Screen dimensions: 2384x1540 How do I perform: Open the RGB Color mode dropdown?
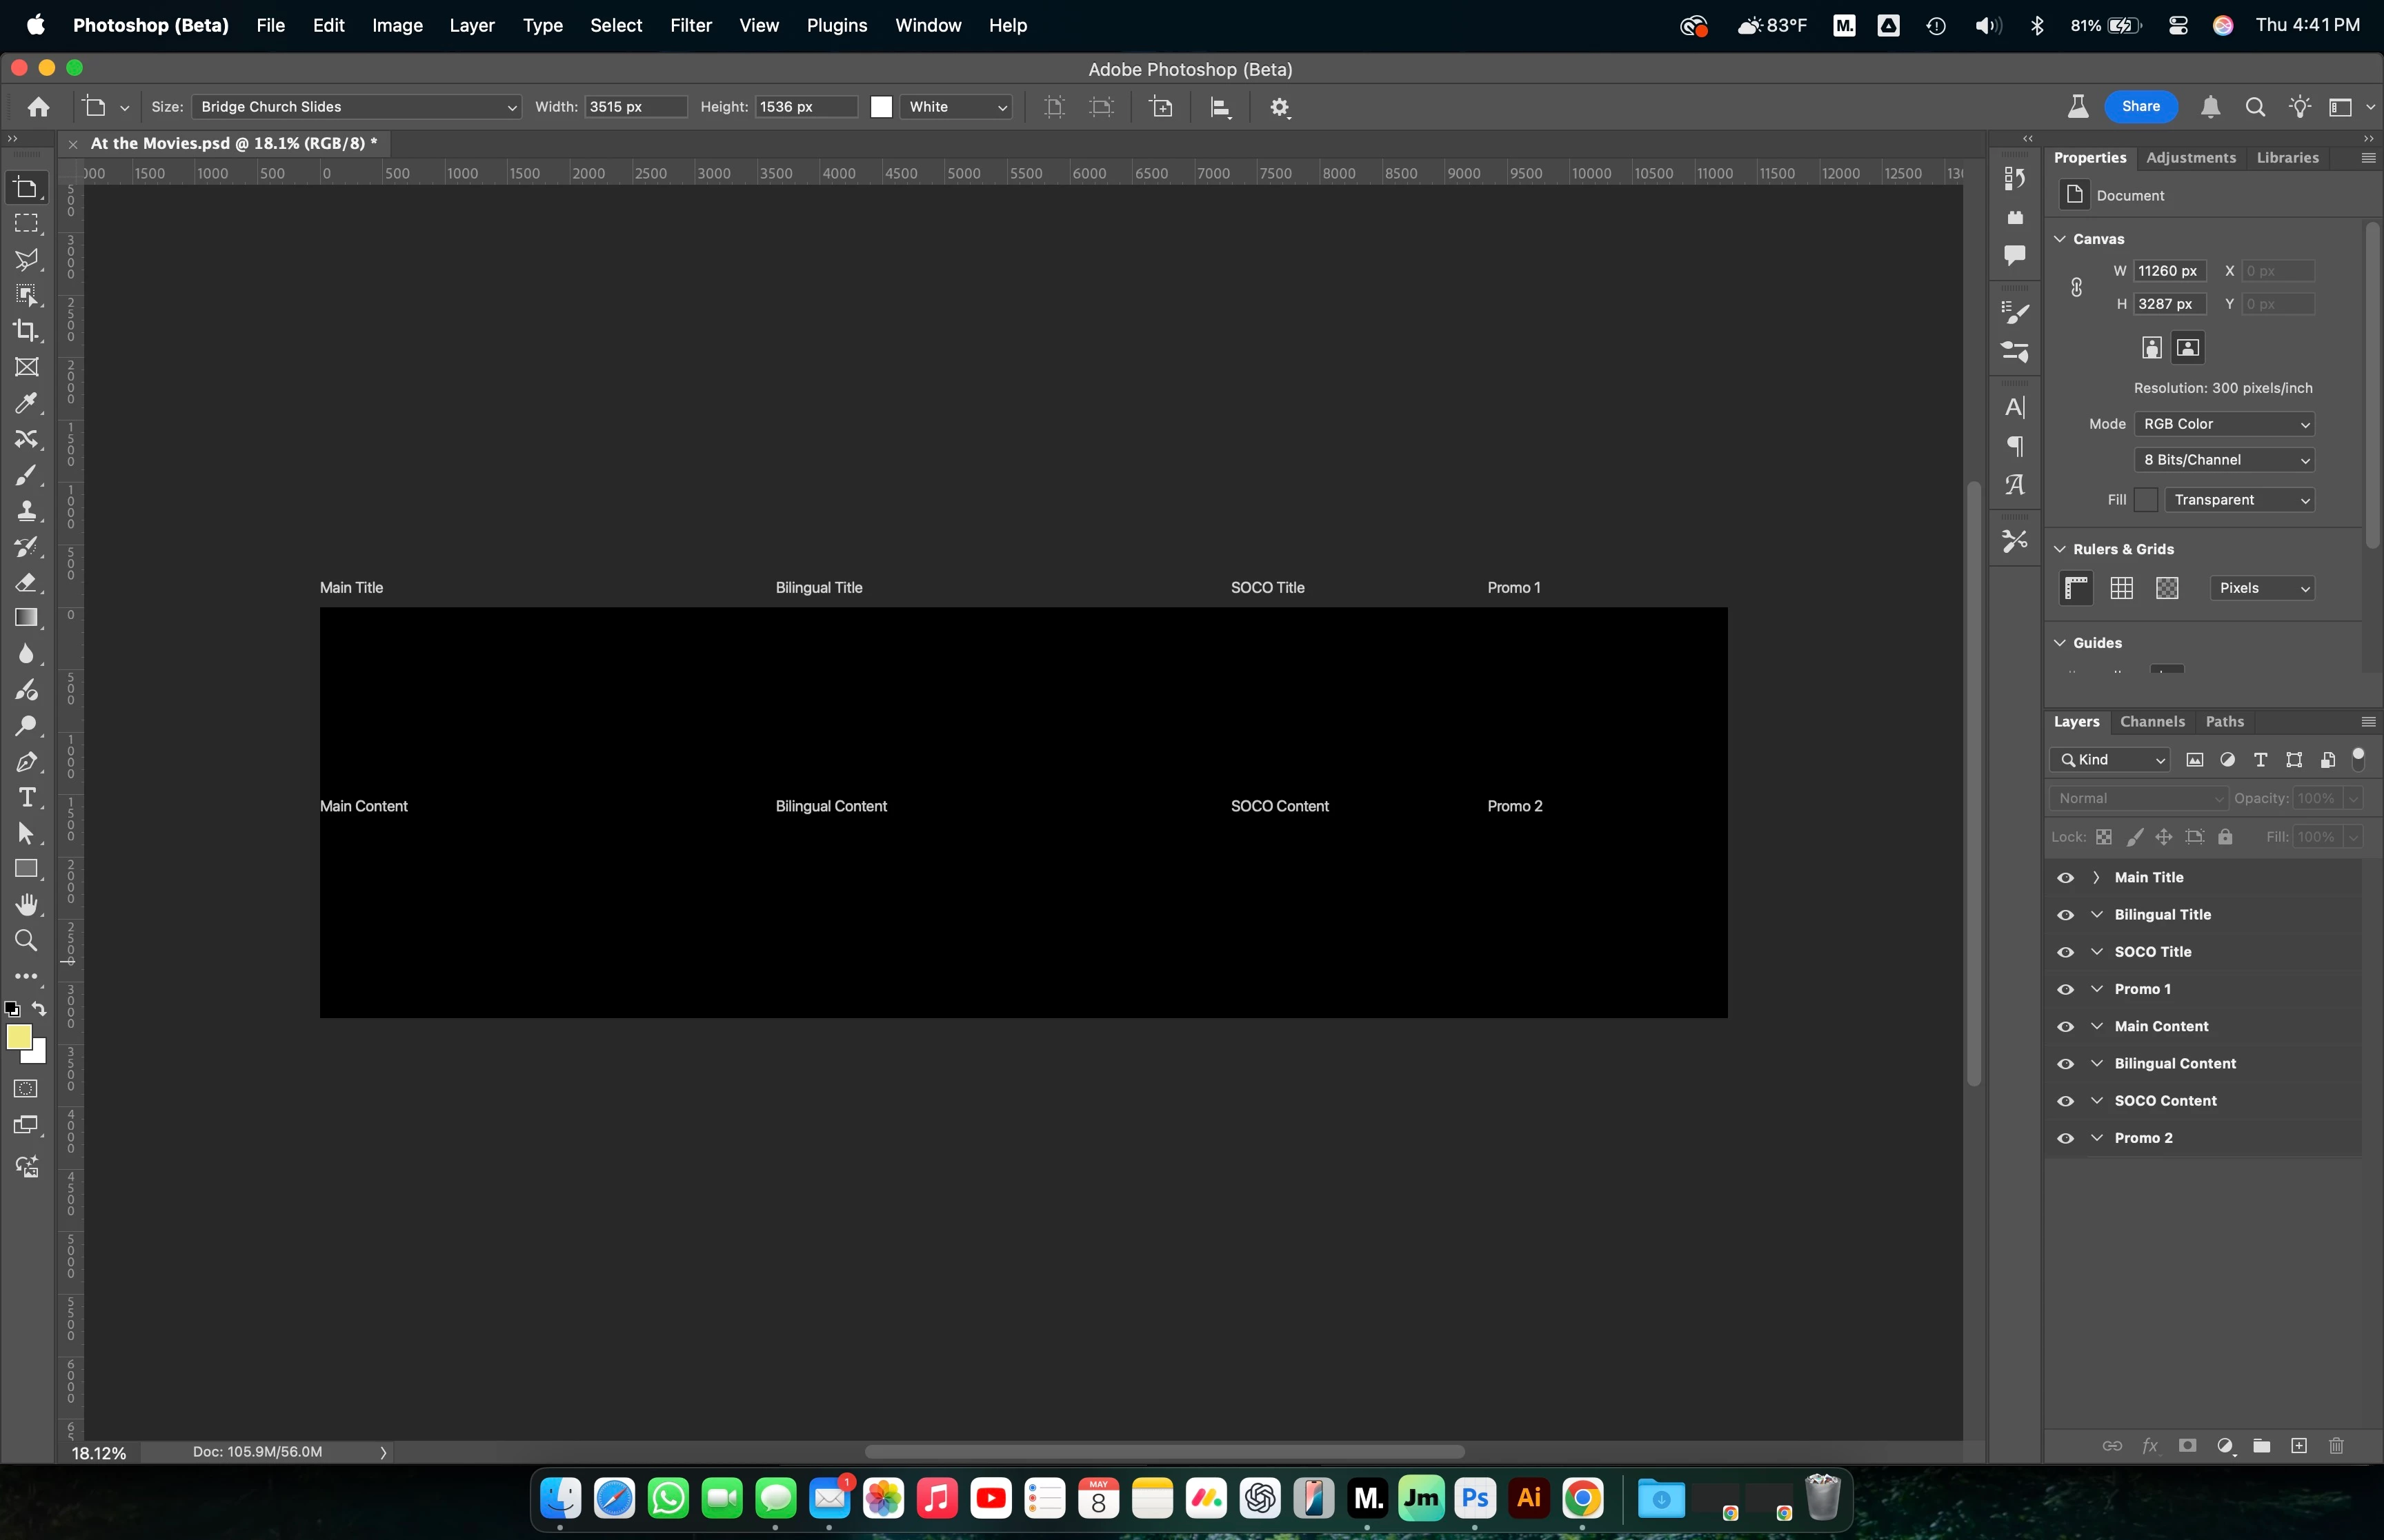click(2224, 424)
